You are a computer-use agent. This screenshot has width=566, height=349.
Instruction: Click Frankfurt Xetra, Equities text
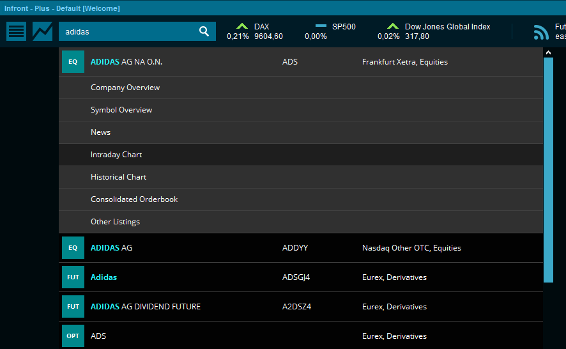404,62
